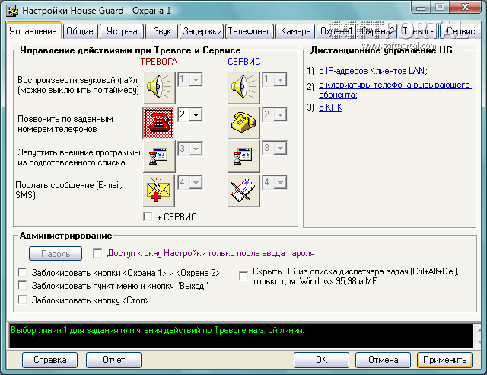Open help with the Справка button

tap(49, 360)
